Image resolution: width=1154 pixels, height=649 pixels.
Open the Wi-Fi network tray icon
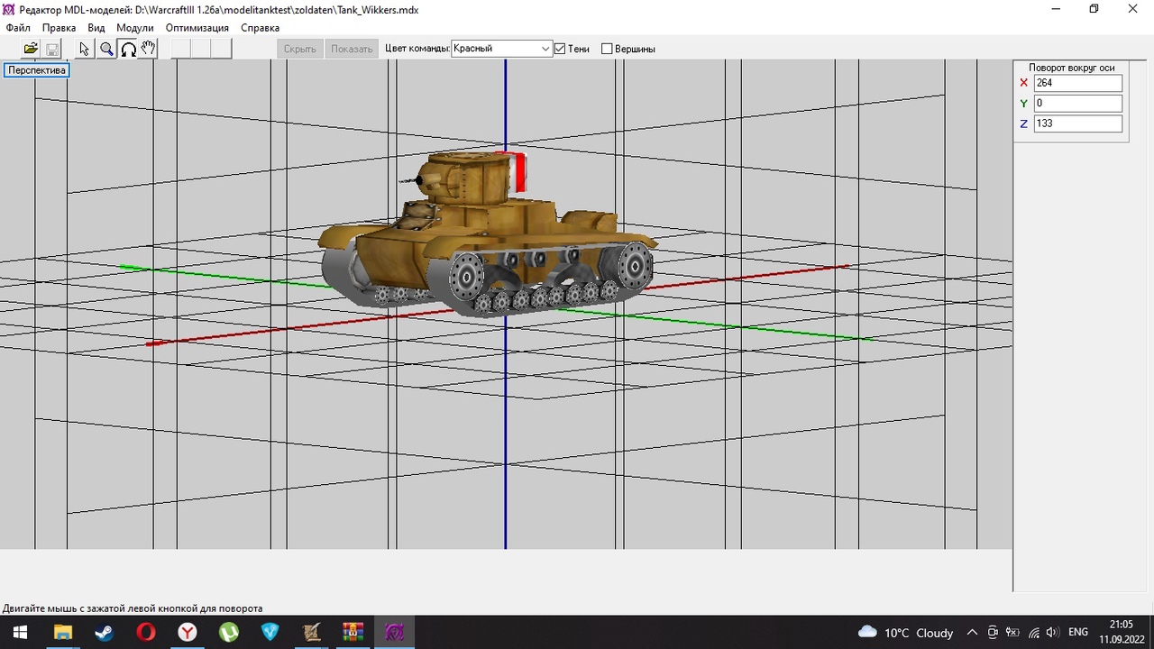1033,632
